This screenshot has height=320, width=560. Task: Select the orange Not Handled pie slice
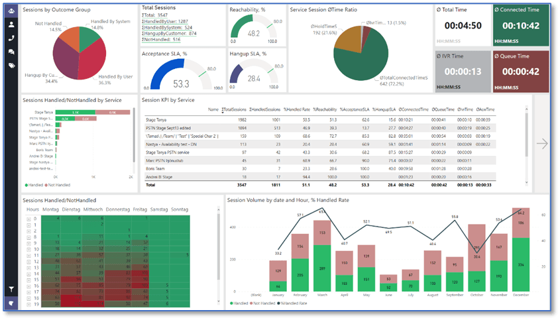tap(70, 38)
